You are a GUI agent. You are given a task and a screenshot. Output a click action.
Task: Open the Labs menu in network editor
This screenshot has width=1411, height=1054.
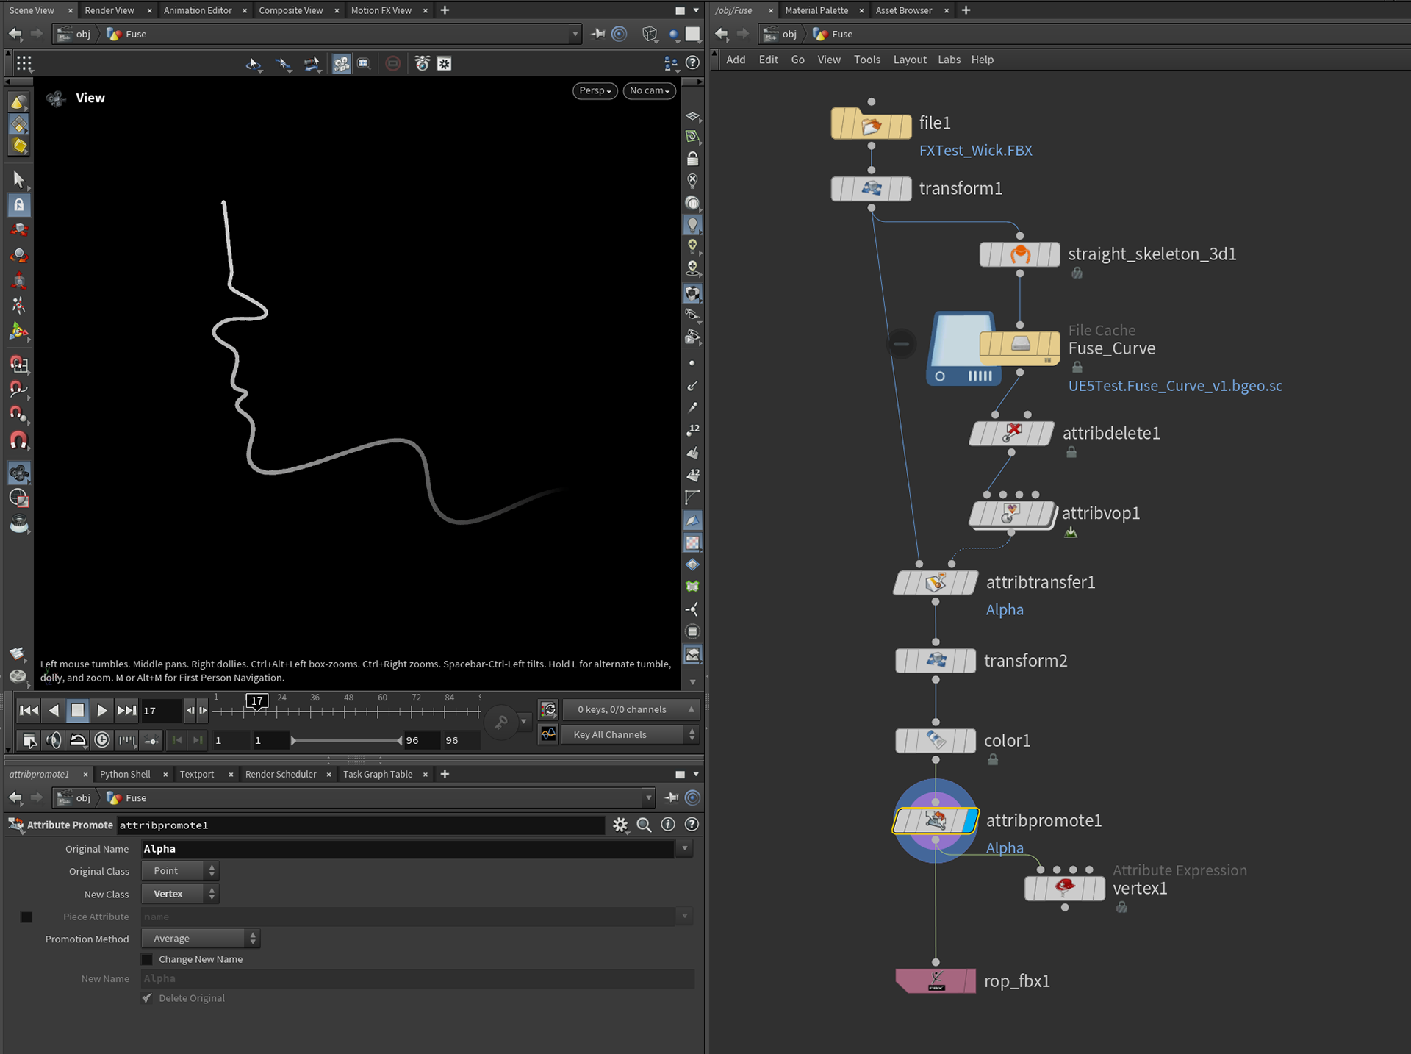[949, 60]
